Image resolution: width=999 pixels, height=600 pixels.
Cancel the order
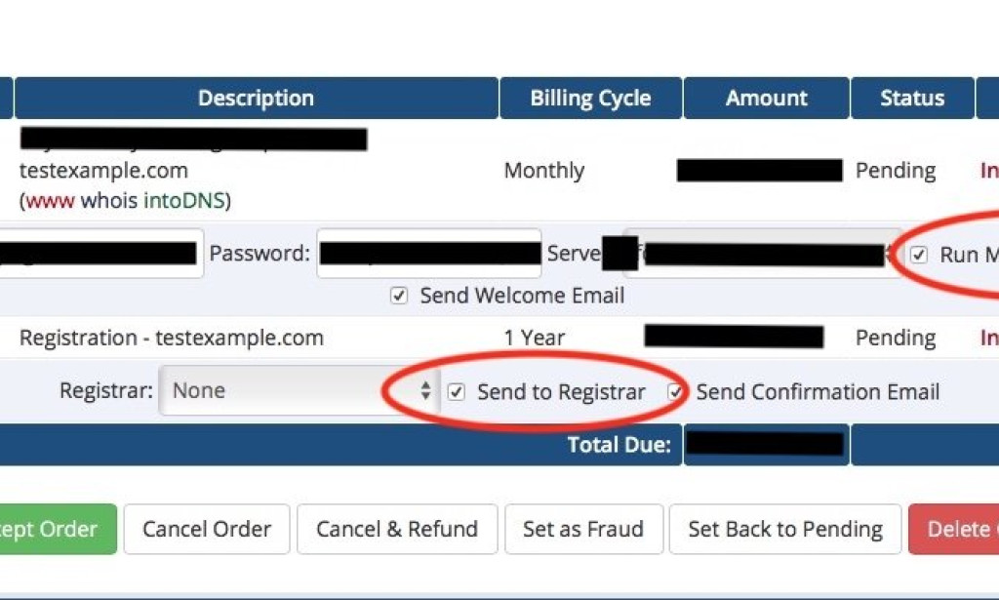click(x=206, y=529)
